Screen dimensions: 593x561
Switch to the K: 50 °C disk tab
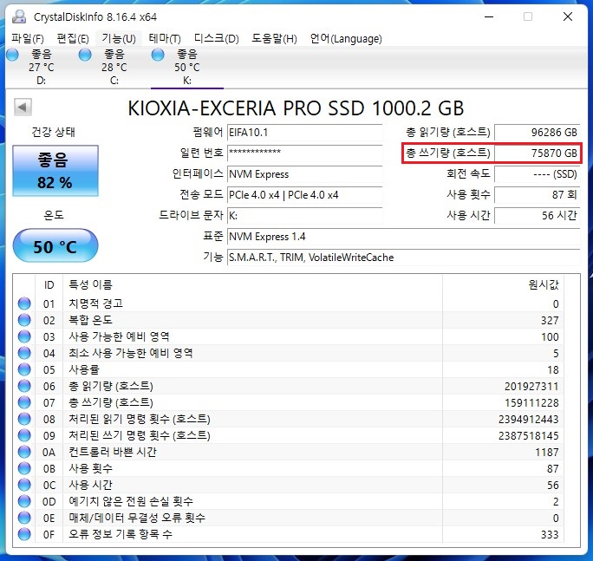186,68
